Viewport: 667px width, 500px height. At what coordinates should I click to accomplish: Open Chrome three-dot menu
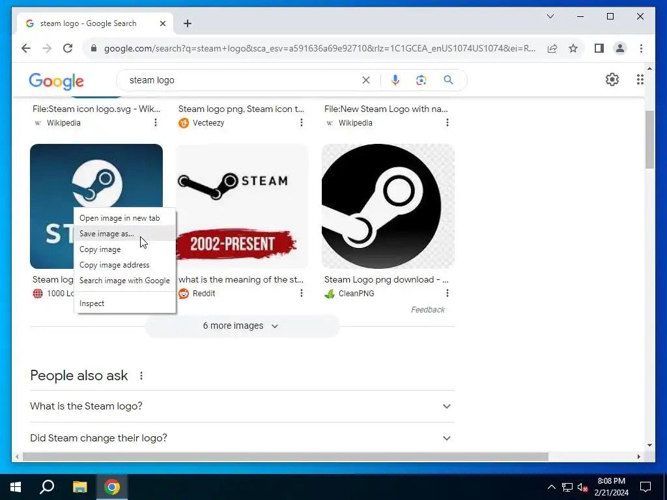click(x=641, y=48)
